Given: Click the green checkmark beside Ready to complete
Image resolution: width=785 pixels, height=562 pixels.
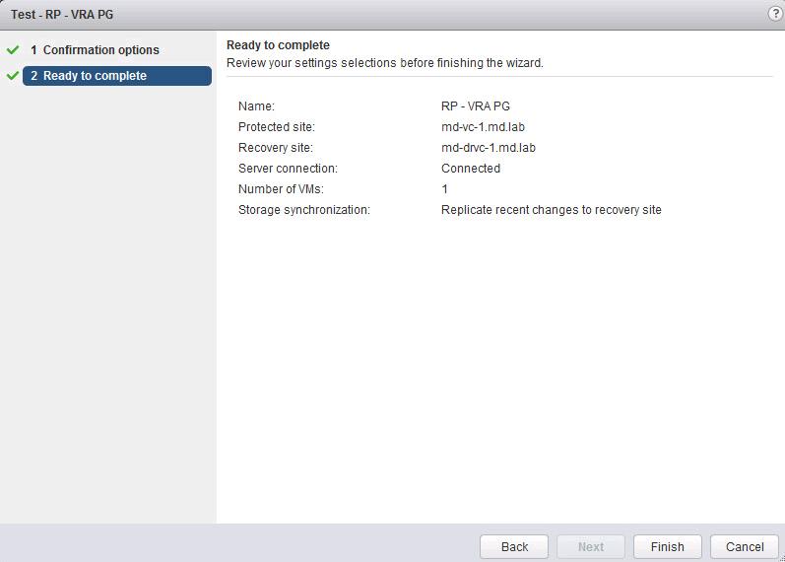Looking at the screenshot, I should [x=13, y=76].
